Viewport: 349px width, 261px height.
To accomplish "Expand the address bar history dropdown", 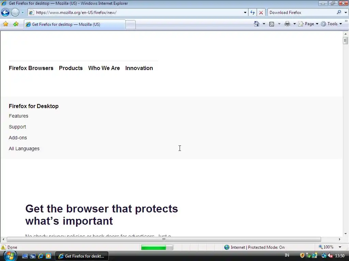I will click(245, 13).
